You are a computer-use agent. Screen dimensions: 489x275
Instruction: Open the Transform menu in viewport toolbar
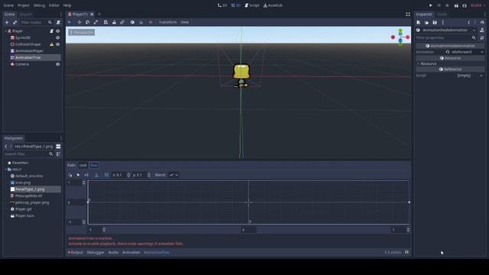point(168,22)
